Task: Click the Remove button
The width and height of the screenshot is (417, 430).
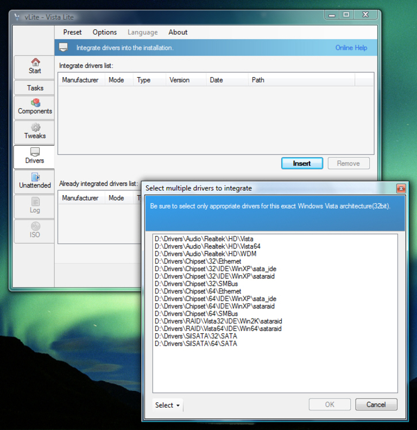Action: 349,163
